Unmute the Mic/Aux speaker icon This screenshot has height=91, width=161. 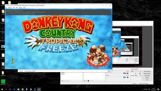pyautogui.click(x=126, y=77)
